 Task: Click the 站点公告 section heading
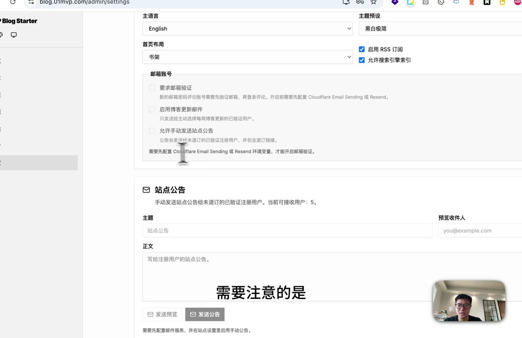point(170,190)
